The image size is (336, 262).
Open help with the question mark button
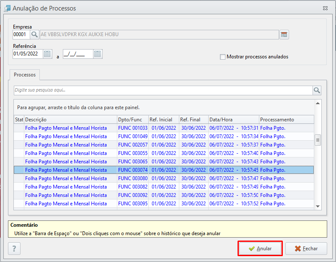(x=14, y=249)
